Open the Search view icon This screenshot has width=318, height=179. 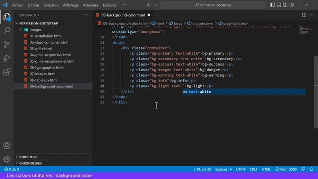pos(6,31)
